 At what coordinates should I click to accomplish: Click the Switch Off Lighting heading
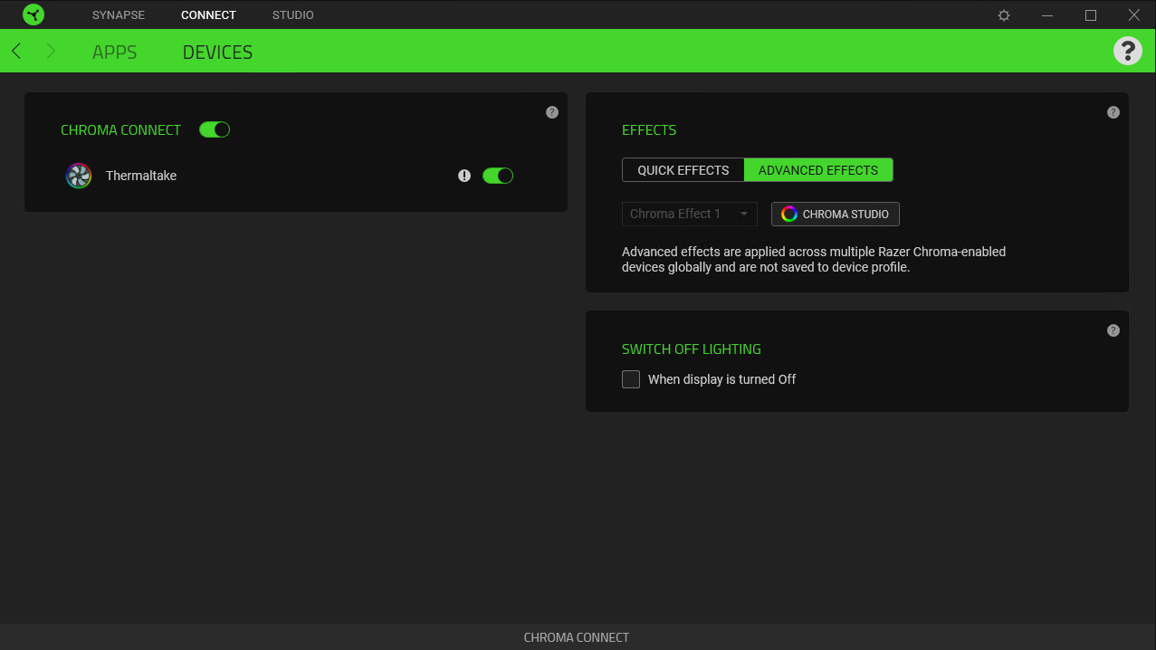pyautogui.click(x=692, y=349)
